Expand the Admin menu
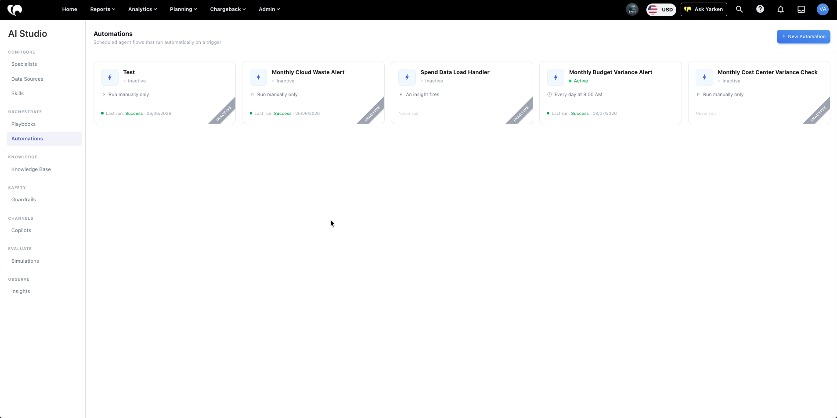This screenshot has width=837, height=418. pyautogui.click(x=269, y=9)
